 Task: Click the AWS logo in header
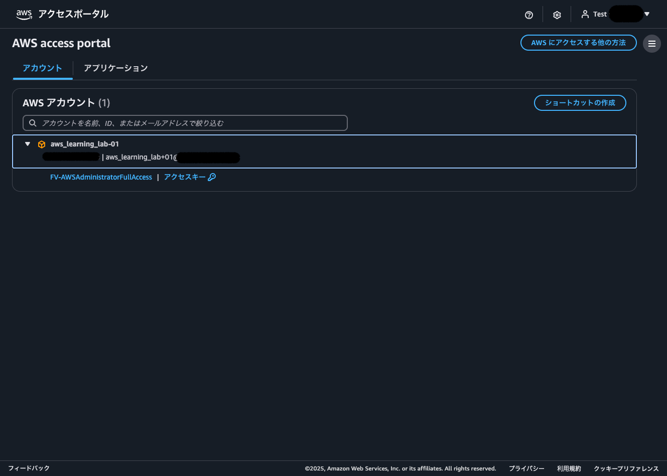click(24, 15)
